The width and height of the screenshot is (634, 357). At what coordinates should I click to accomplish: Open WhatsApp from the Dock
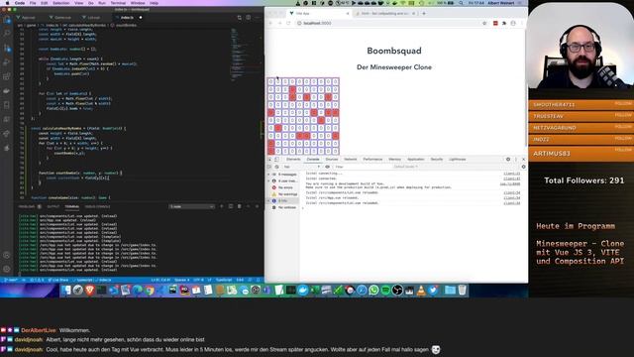(x=373, y=290)
